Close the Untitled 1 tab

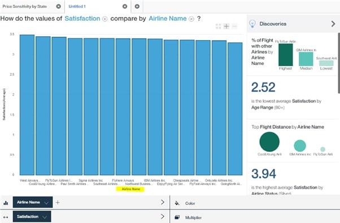click(x=125, y=7)
